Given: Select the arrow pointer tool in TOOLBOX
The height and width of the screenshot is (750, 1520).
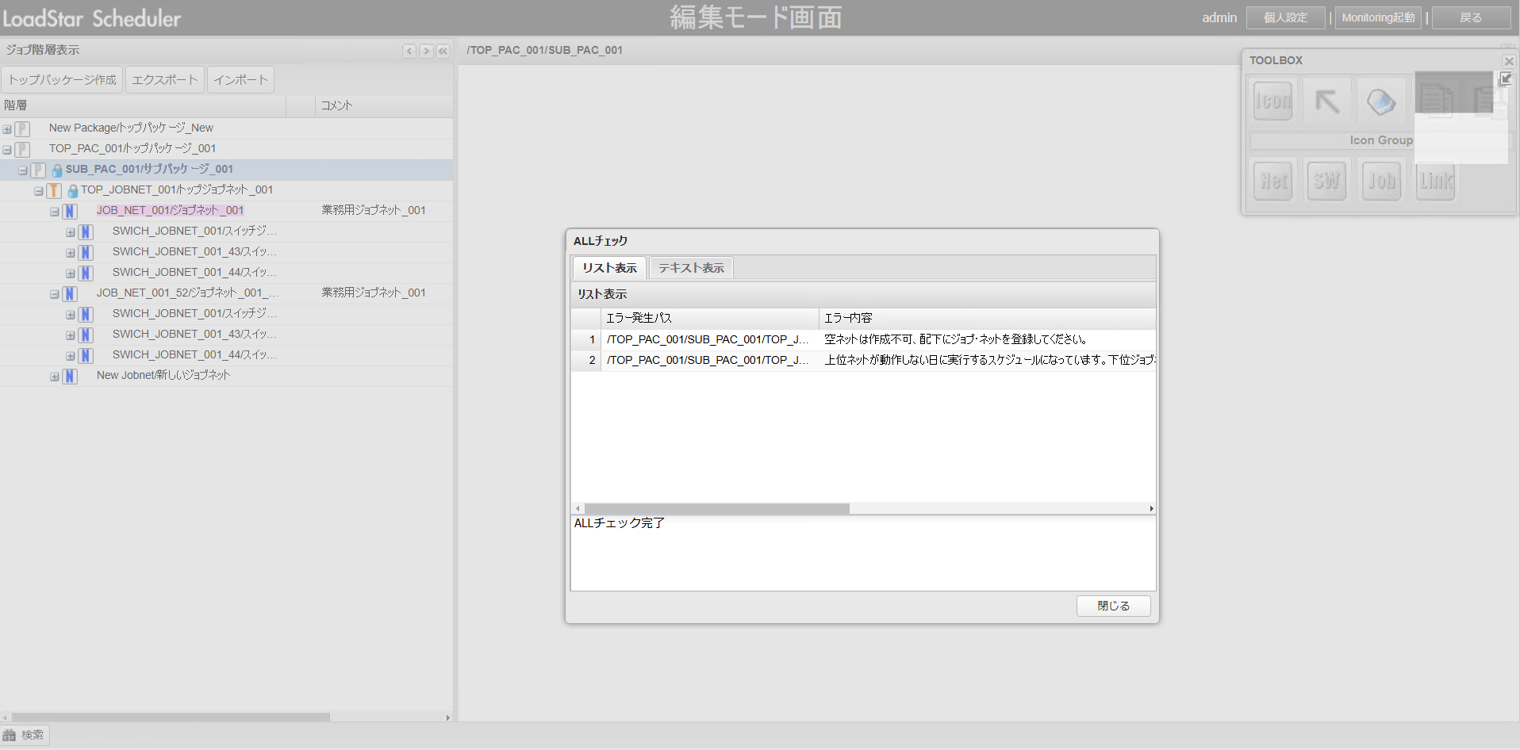Looking at the screenshot, I should pyautogui.click(x=1326, y=101).
